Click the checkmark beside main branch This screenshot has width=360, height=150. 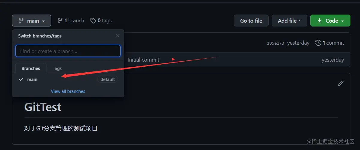[x=21, y=79]
